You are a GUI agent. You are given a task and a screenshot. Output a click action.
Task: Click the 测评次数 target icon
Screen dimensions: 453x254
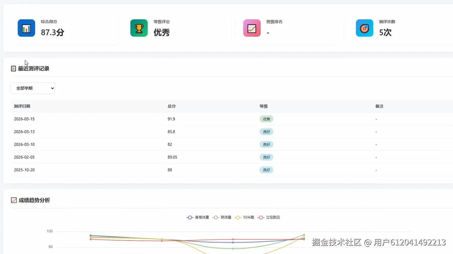(x=364, y=28)
